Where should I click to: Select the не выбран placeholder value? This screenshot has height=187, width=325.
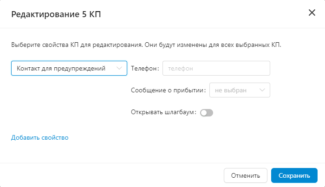[x=231, y=90]
